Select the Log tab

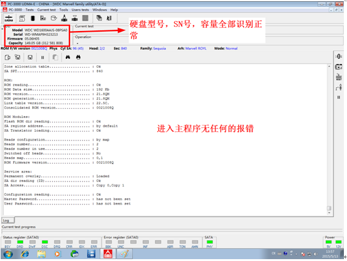point(7,220)
